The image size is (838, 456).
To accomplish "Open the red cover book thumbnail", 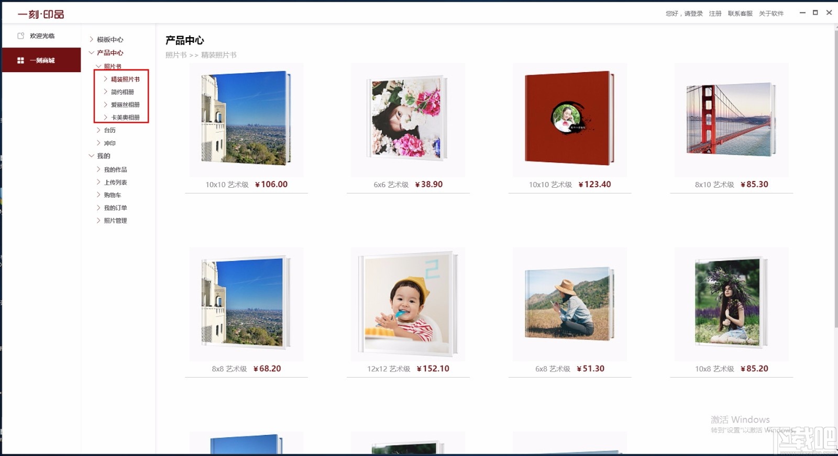I will [569, 119].
